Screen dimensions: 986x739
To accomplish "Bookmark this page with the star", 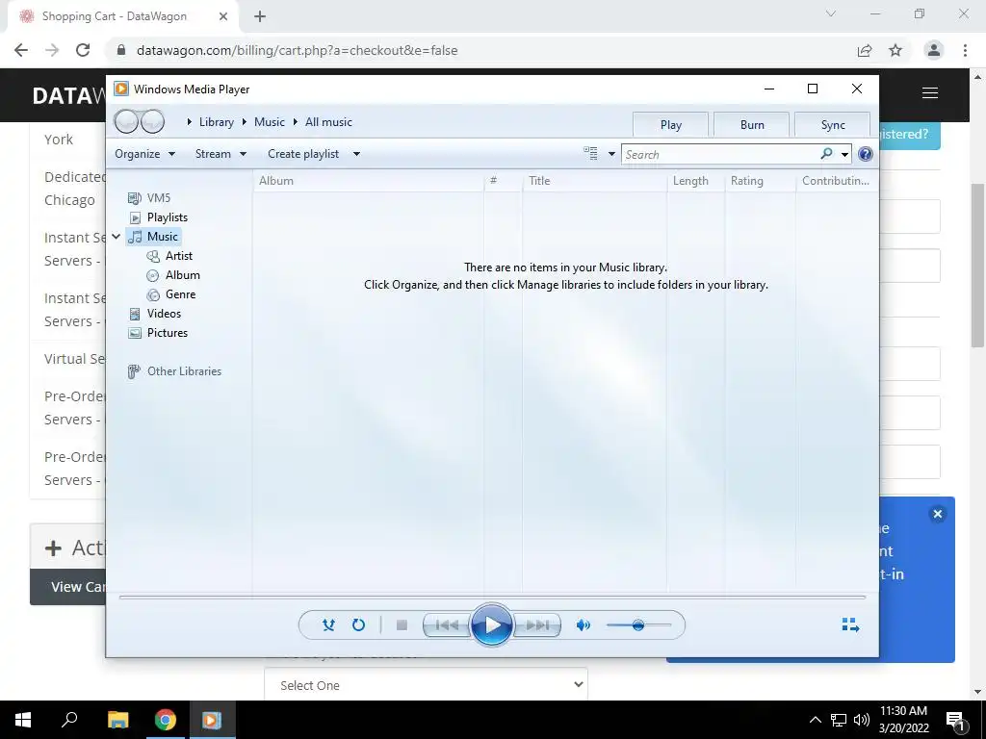I will pyautogui.click(x=895, y=50).
